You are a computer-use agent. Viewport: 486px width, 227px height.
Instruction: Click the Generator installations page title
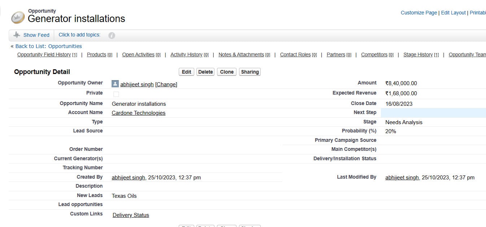click(x=77, y=19)
